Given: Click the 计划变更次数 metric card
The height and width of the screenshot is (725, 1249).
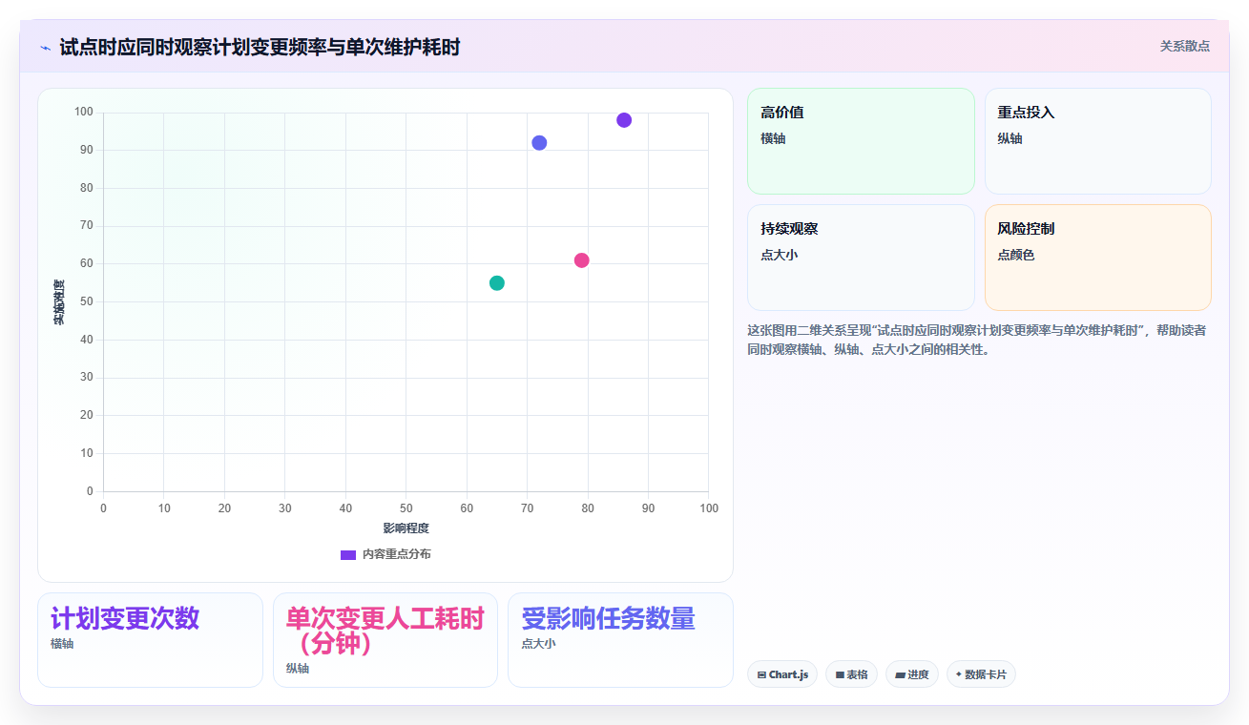Looking at the screenshot, I should (x=150, y=640).
